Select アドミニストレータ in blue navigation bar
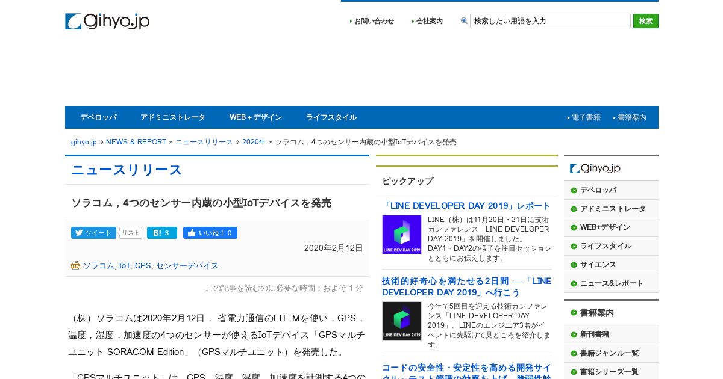This screenshot has height=379, width=723. click(173, 117)
